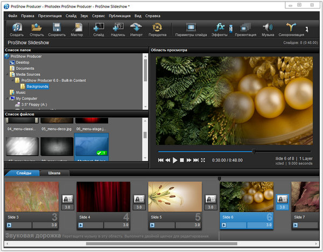This screenshot has width=323, height=252.
Task: Fast-forward the preview playback
Action: pyautogui.click(x=189, y=160)
